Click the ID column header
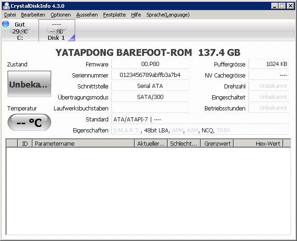The image size is (297, 241). pyautogui.click(x=25, y=143)
